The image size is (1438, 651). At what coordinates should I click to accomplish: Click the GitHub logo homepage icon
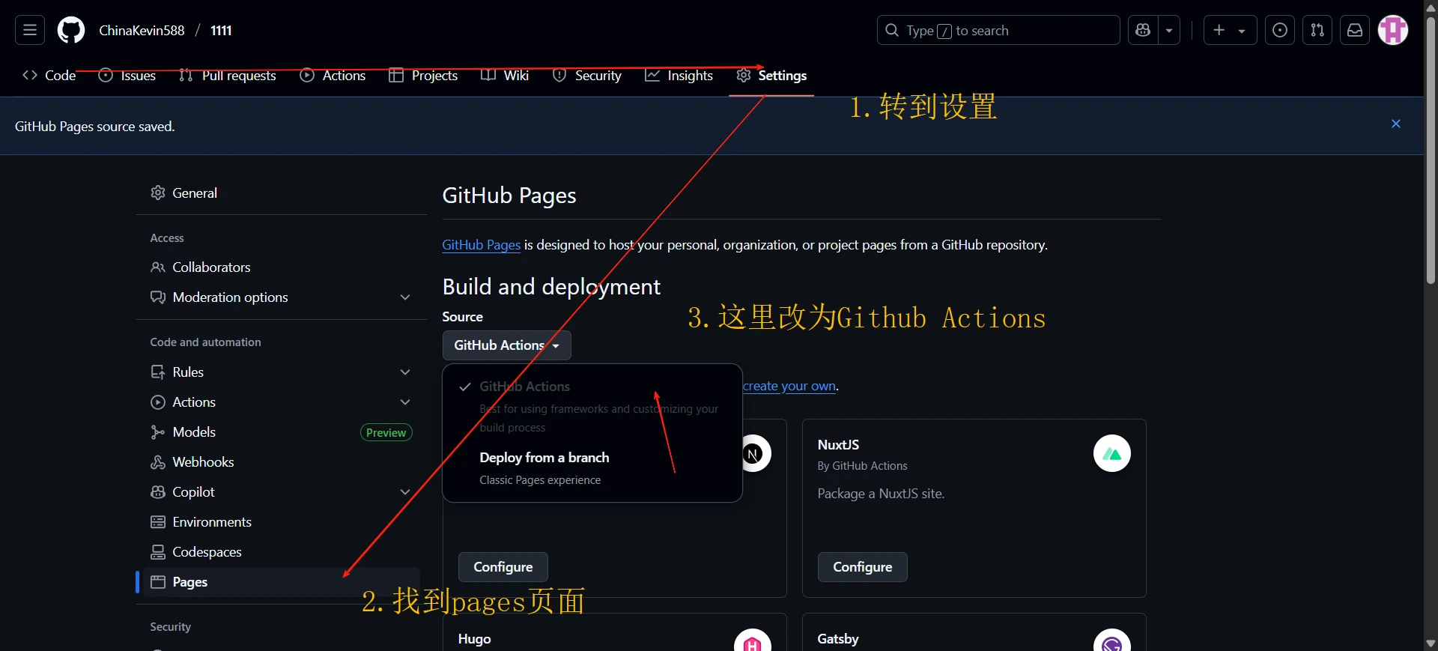(x=71, y=30)
